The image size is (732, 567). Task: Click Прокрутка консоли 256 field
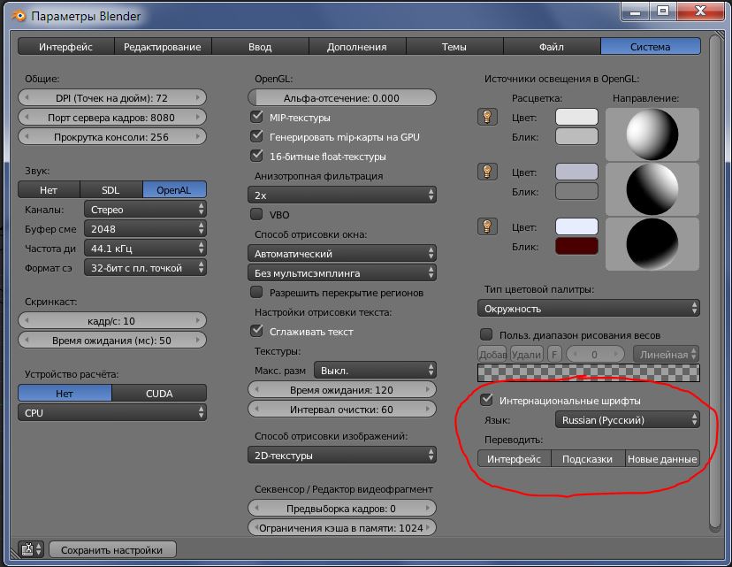point(112,137)
